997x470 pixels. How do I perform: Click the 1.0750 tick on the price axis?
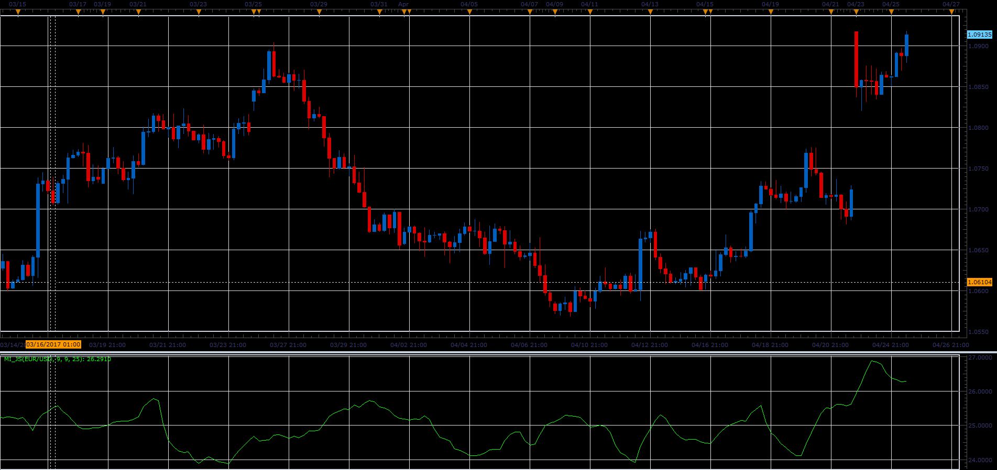[x=978, y=169]
